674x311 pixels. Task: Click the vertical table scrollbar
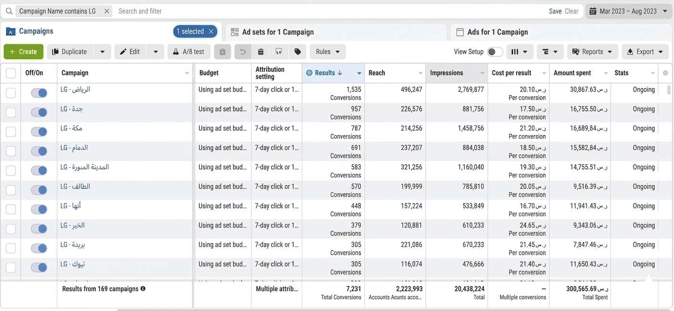[669, 90]
